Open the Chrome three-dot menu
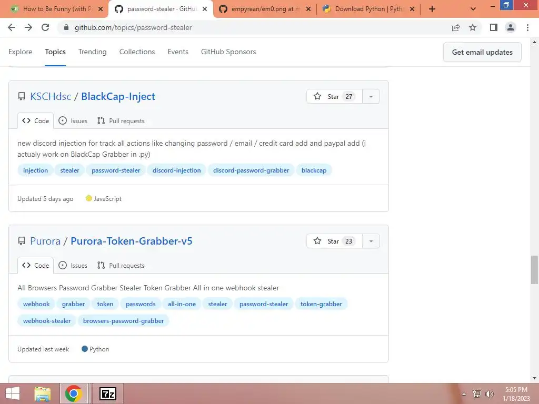The image size is (539, 404). pyautogui.click(x=527, y=27)
